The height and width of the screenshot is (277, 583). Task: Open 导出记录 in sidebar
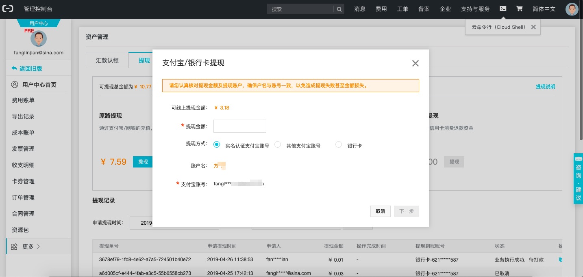(x=23, y=116)
